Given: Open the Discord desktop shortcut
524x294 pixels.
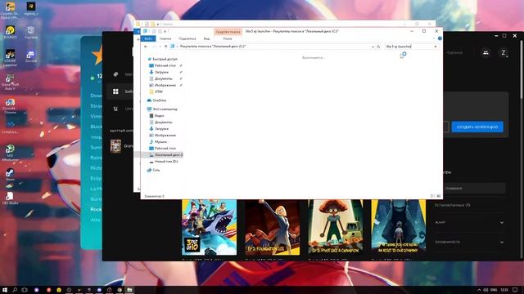Looking at the screenshot, I should pyautogui.click(x=31, y=56).
